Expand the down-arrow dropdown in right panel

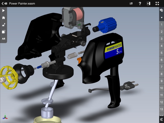tap(161, 18)
